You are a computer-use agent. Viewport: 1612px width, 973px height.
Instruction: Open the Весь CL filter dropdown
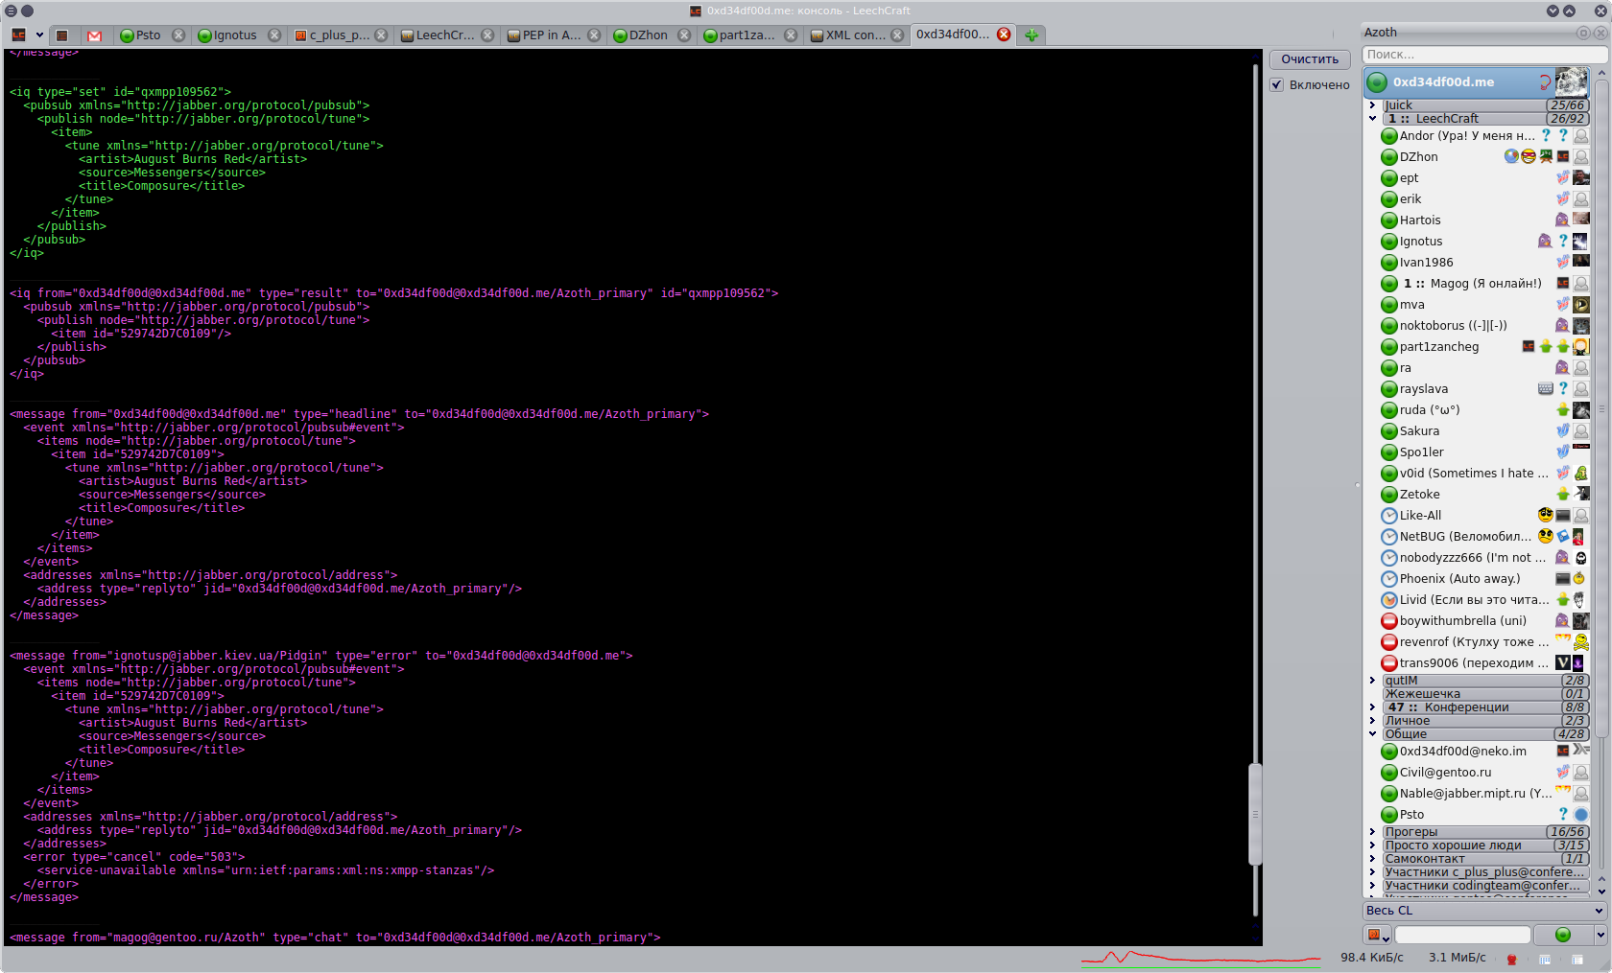click(x=1484, y=911)
